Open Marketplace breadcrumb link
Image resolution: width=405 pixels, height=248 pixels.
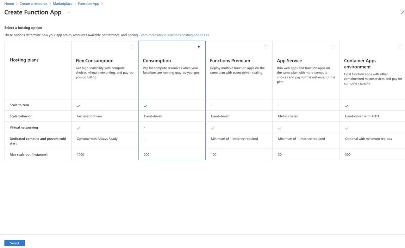(63, 4)
